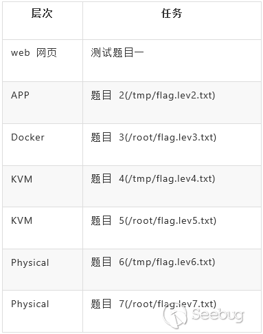
Task: Select the /tmp/flag.lev6.txt task text
Action: (x=170, y=262)
